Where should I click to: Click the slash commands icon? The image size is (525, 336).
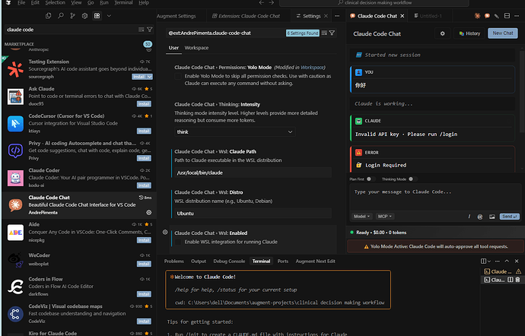coord(469,217)
